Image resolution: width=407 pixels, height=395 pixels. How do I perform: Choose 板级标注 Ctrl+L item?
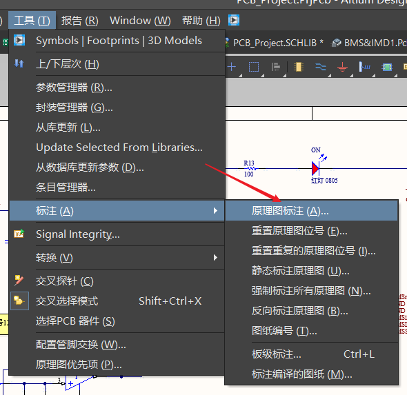312,354
